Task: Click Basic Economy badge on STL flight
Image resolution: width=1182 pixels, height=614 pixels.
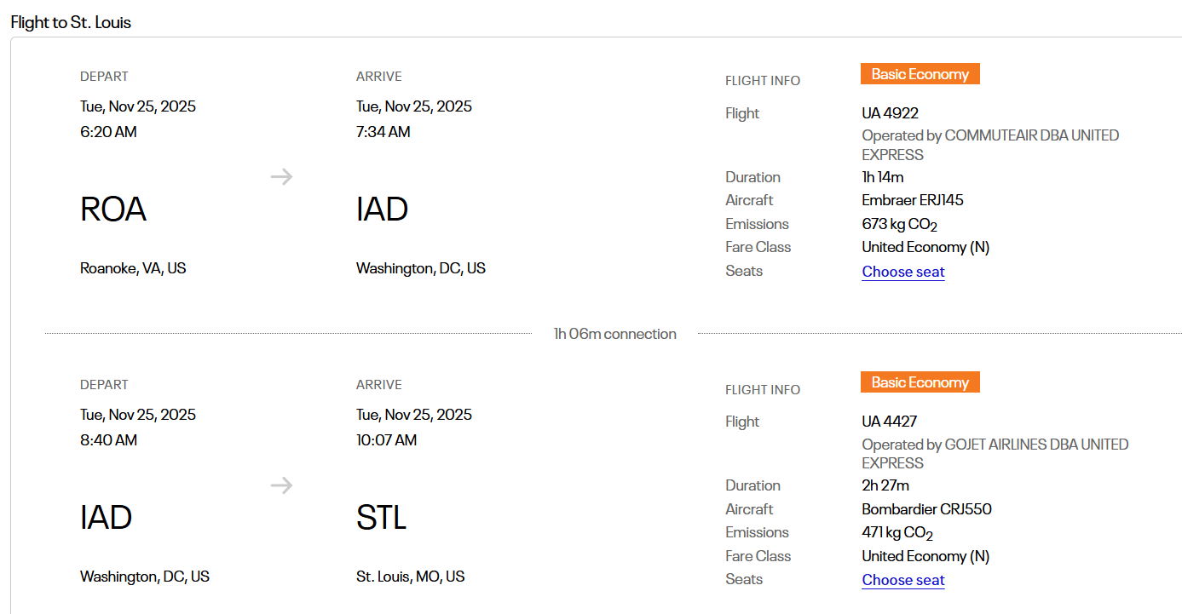Action: pos(920,383)
